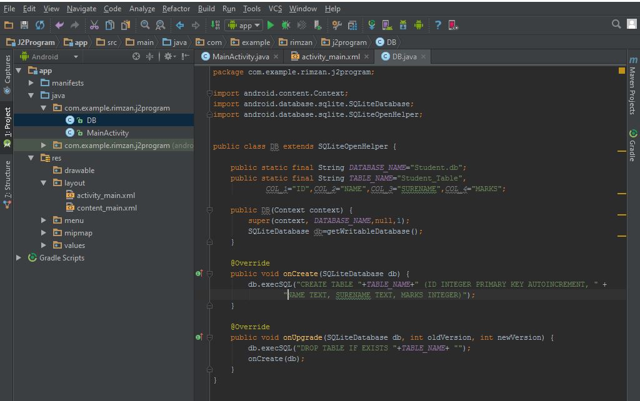Click the Debug app bug icon
This screenshot has height=401, width=640.
(286, 25)
